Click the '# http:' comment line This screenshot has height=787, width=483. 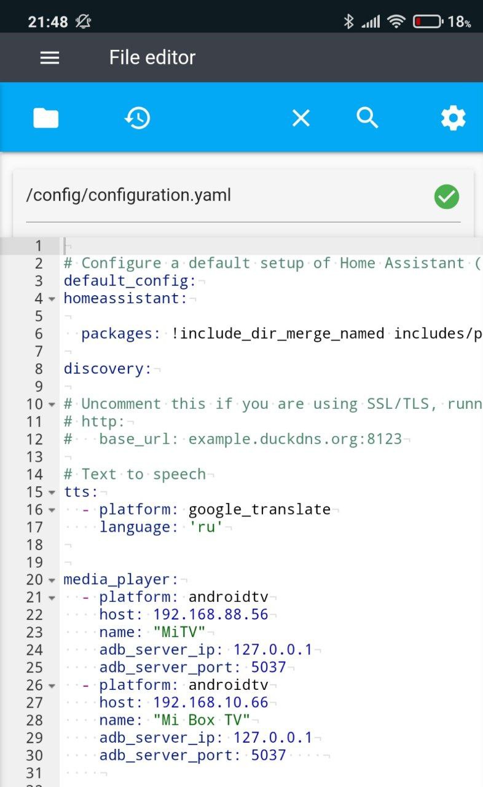pyautogui.click(x=95, y=422)
